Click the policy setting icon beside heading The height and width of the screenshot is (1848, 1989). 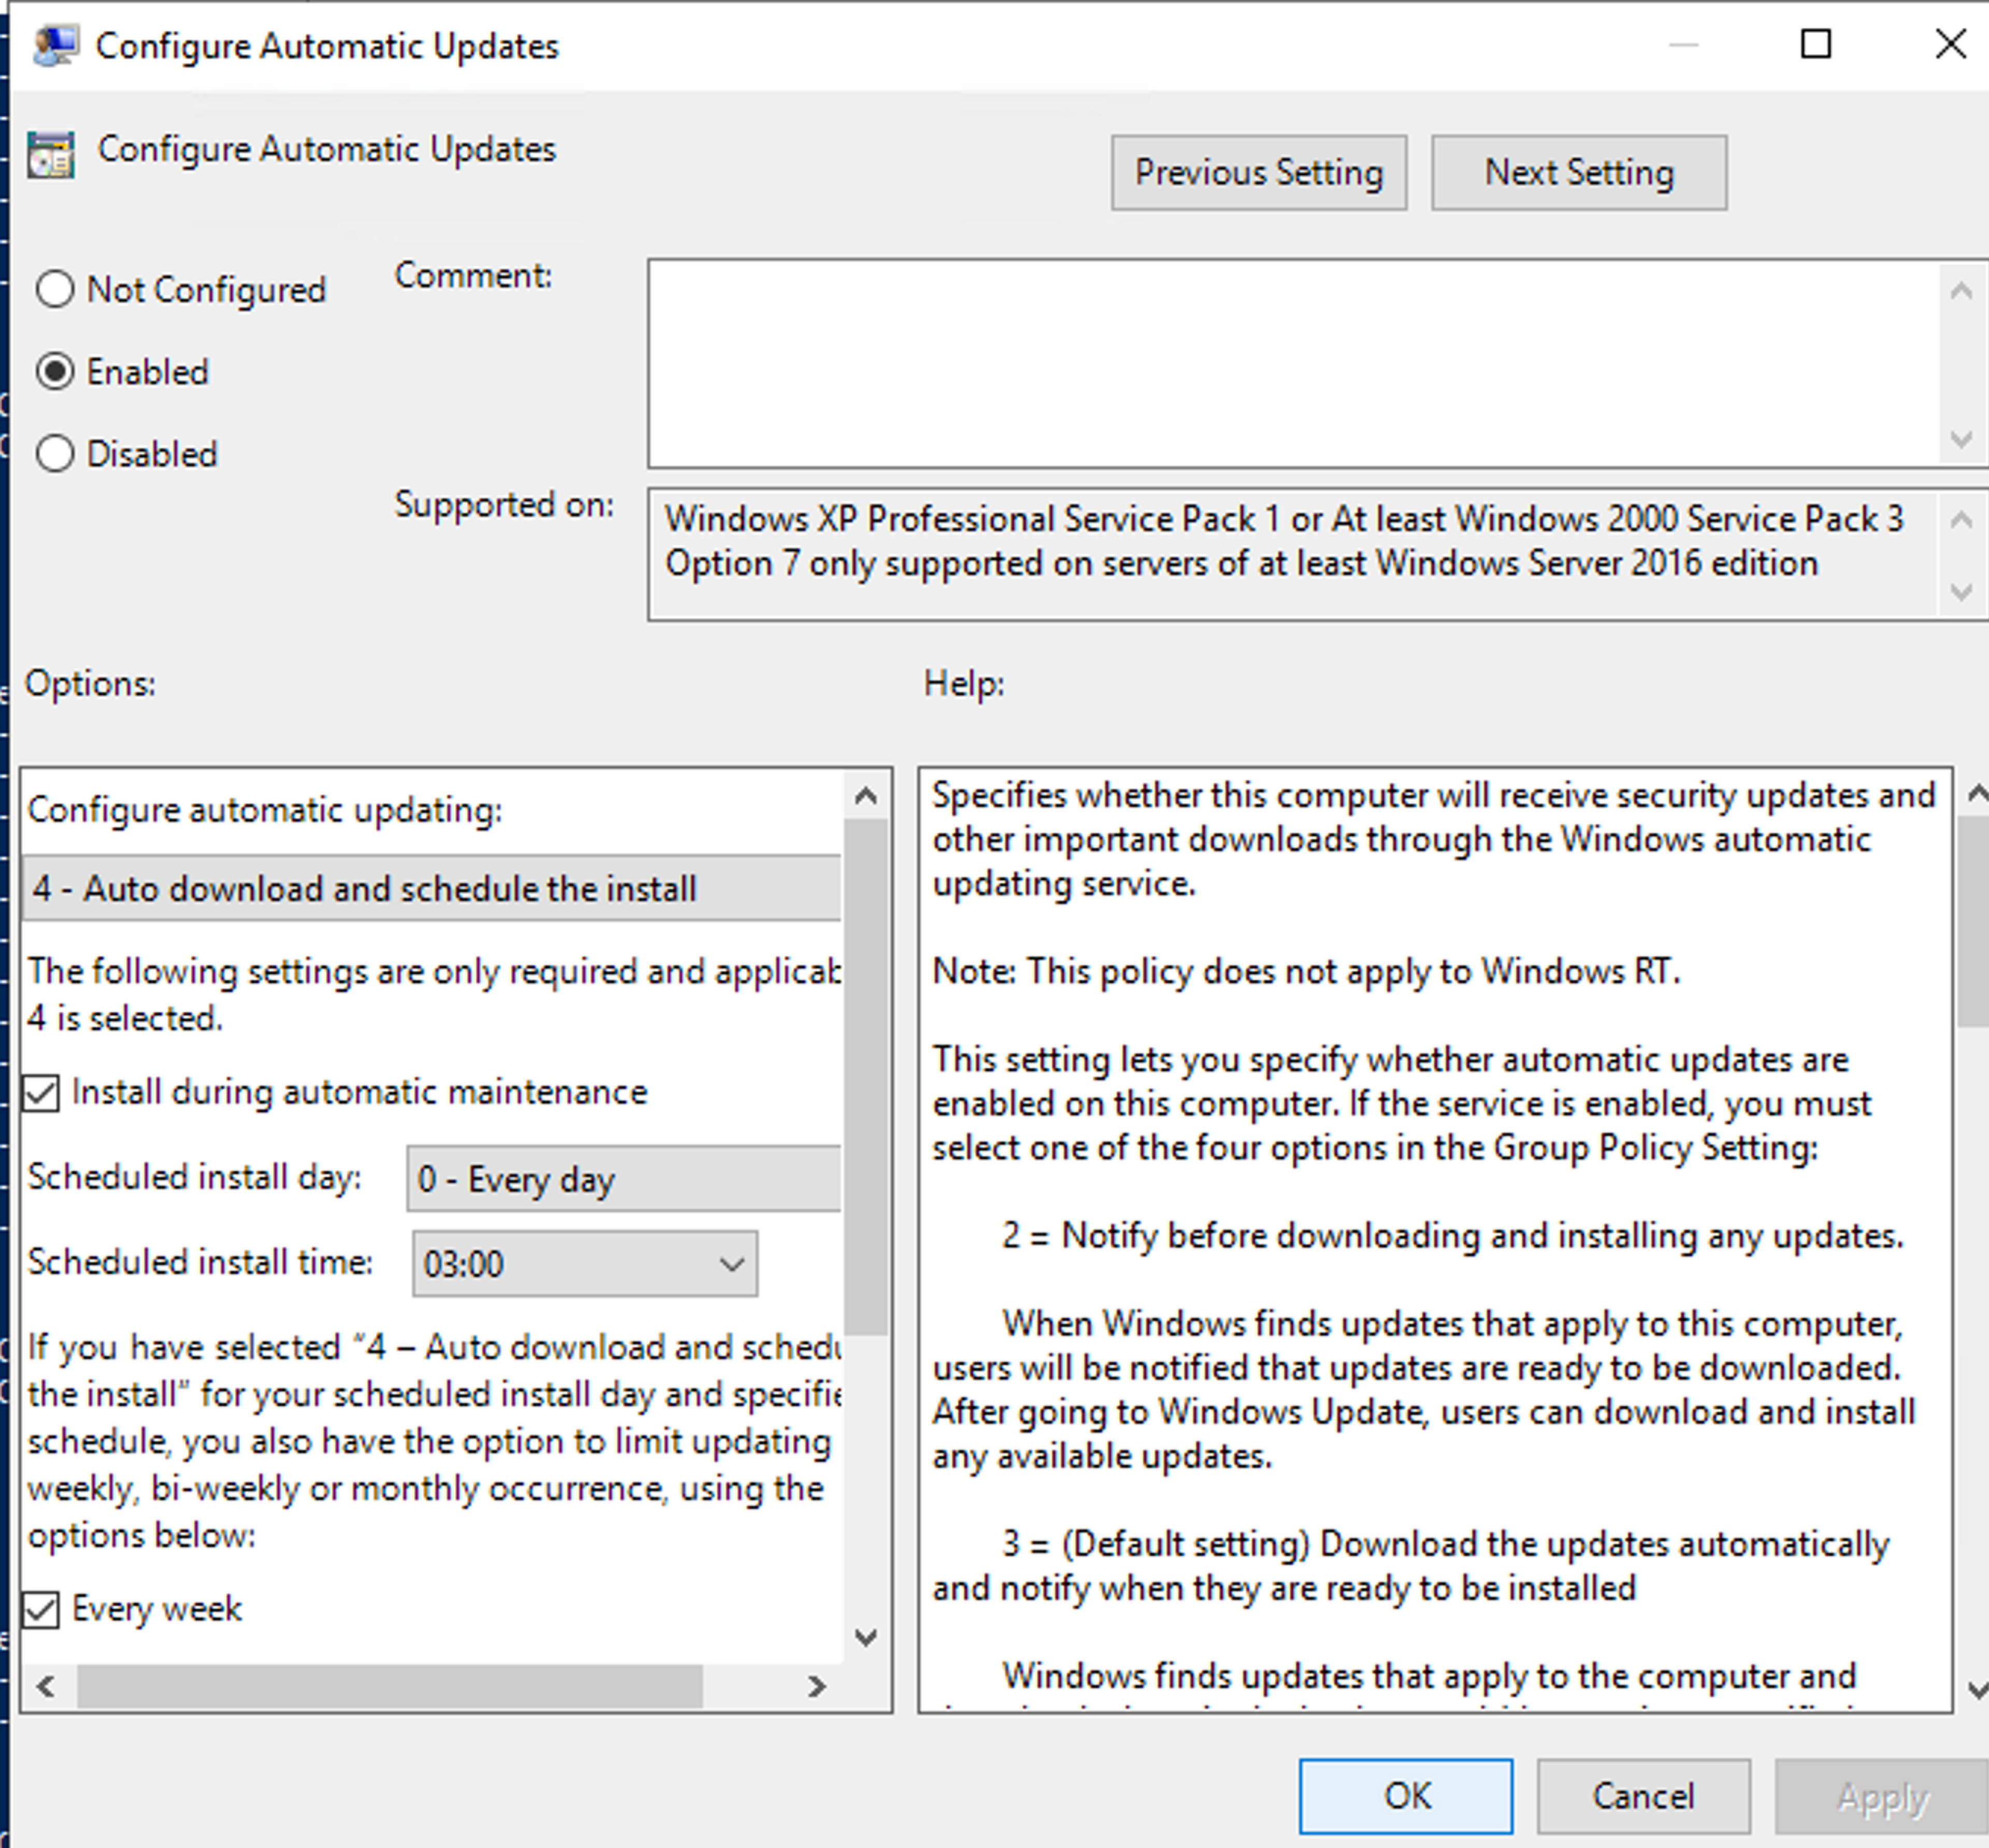[51, 155]
